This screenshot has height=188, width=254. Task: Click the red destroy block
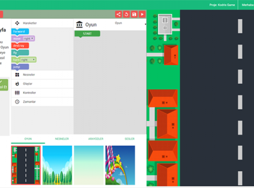[20, 46]
